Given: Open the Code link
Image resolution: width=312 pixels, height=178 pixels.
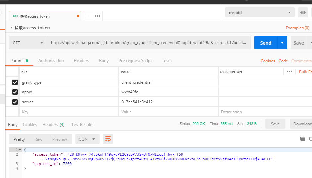Looking at the screenshot, I should point(283,61).
